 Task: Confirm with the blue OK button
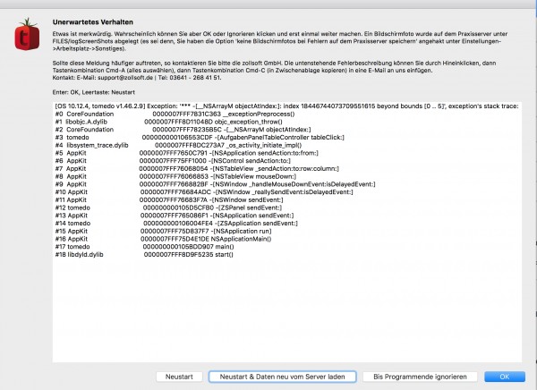pos(505,377)
